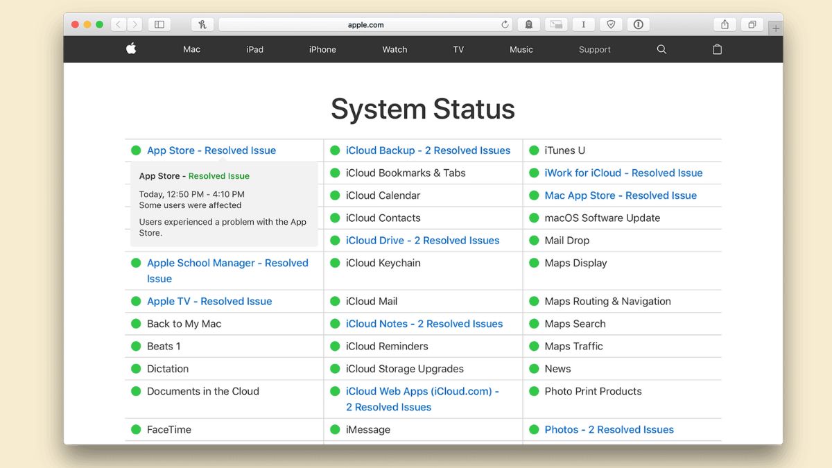This screenshot has height=468, width=832.
Task: Click the 'FaceTime' status entry
Action: pos(169,430)
